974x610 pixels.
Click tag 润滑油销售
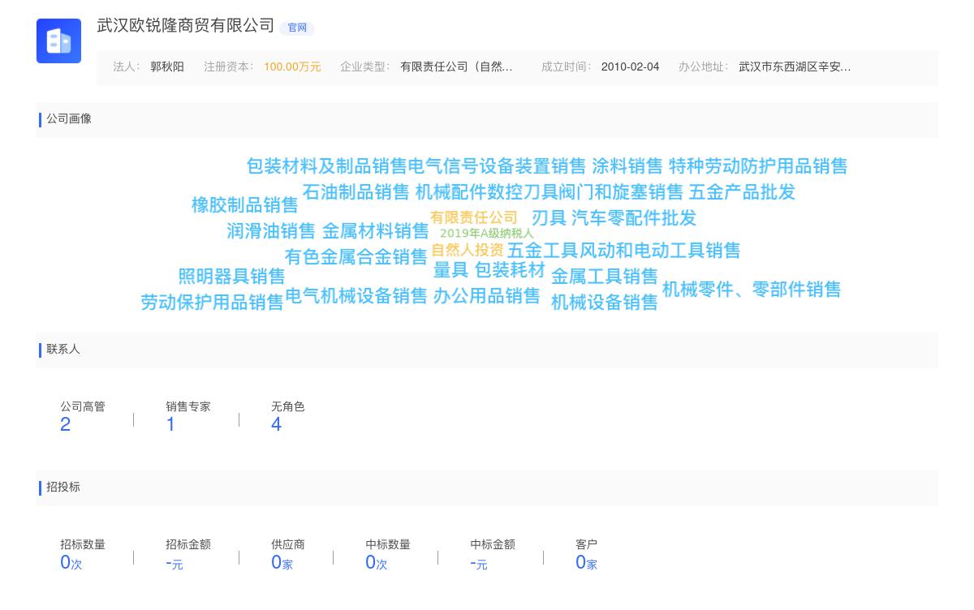(x=271, y=231)
